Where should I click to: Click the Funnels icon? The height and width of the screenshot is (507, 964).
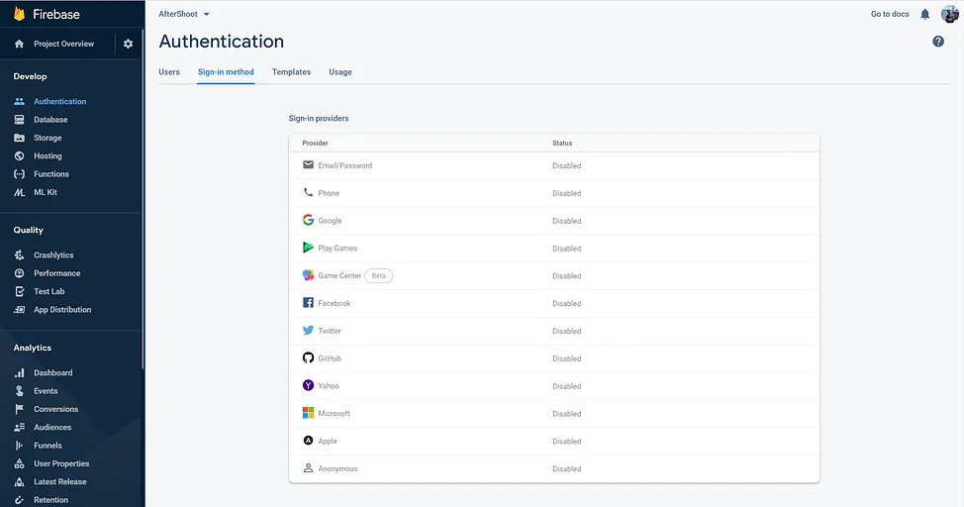click(19, 446)
